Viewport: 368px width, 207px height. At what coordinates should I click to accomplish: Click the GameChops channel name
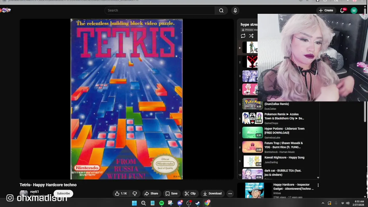tap(271, 123)
